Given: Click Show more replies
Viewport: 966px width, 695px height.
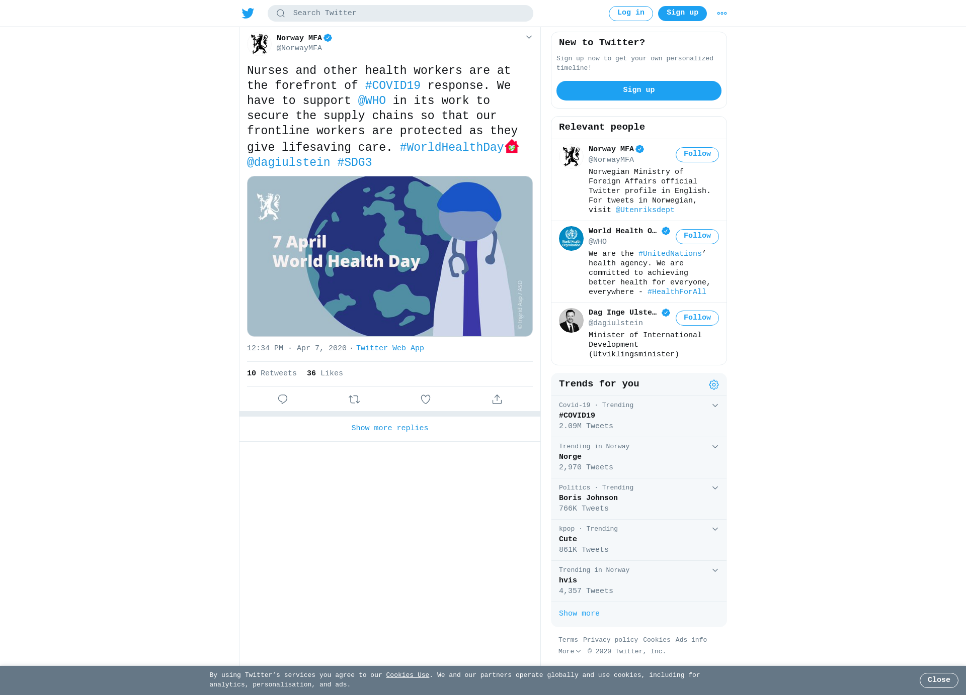Looking at the screenshot, I should click(x=390, y=428).
